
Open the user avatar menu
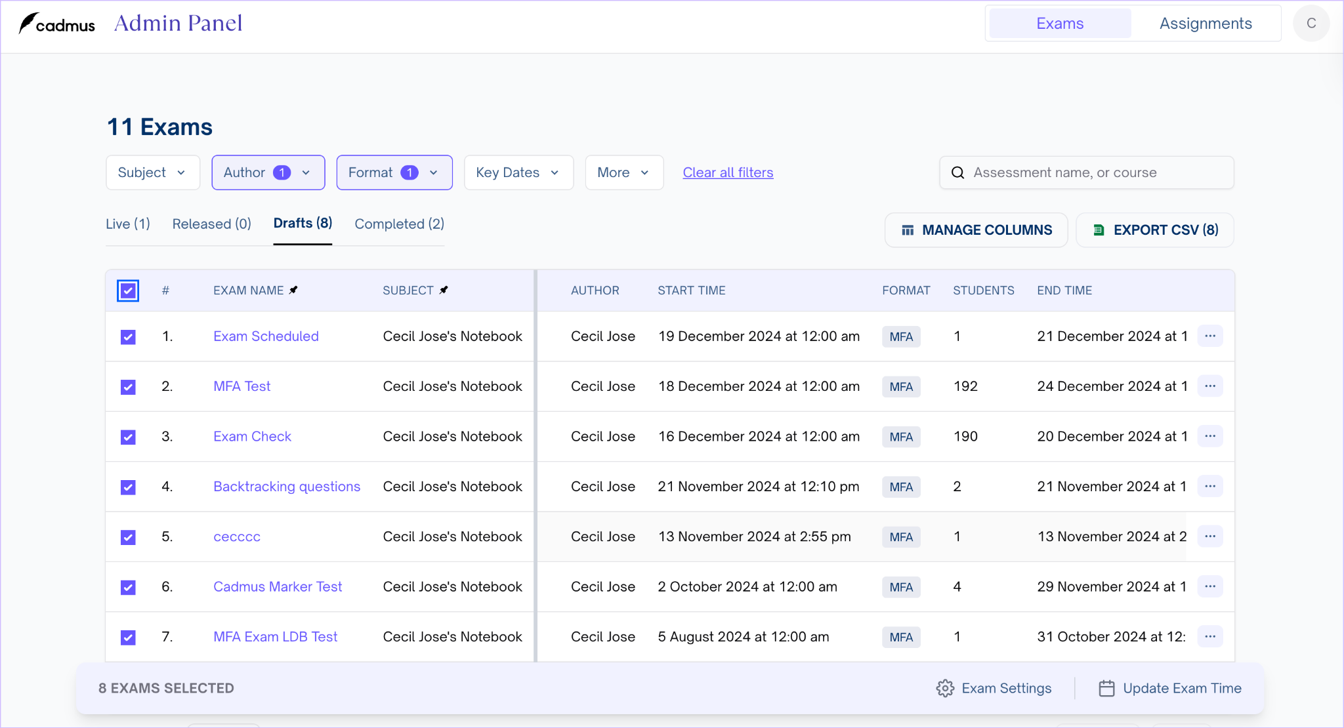tap(1311, 24)
